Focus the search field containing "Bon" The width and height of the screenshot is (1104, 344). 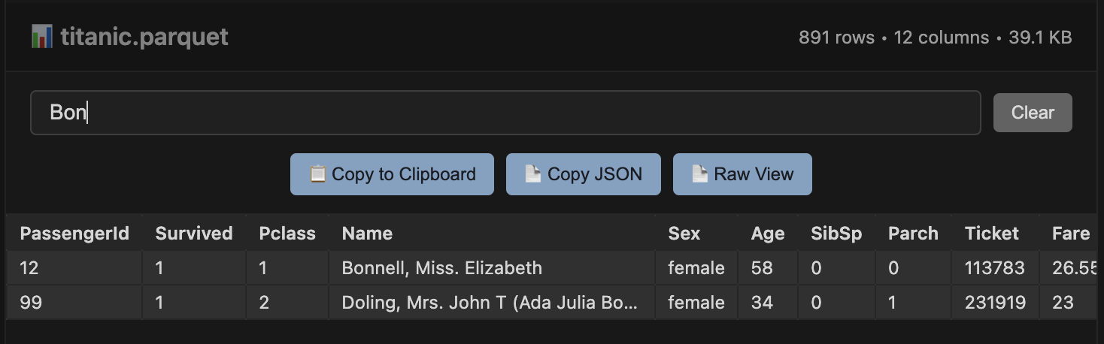505,113
